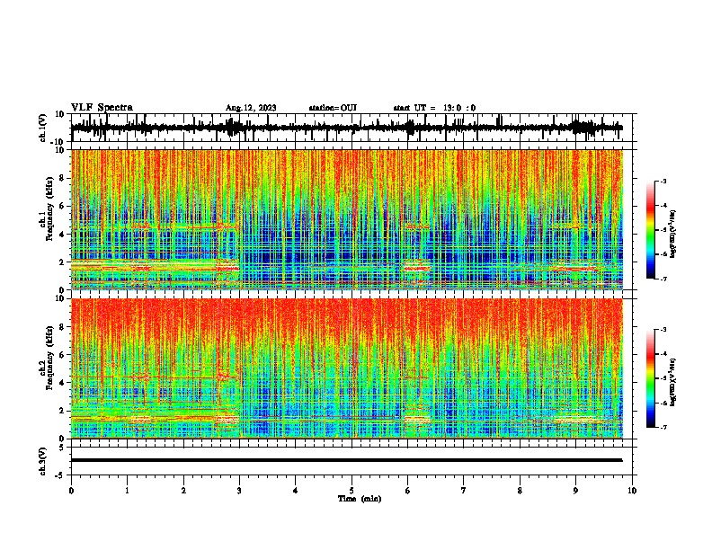Click the flat ch.3 voltage trace line
Image resolution: width=712 pixels, height=550 pixels.
pos(346,460)
